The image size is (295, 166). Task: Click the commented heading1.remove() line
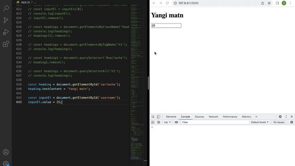[x=47, y=62]
